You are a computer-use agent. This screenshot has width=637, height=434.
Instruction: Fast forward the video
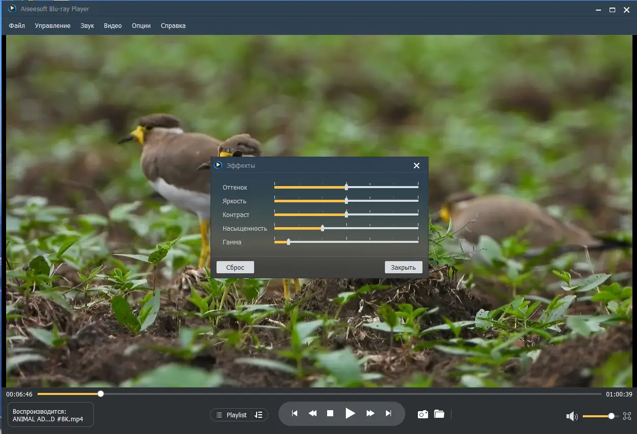[x=370, y=414]
